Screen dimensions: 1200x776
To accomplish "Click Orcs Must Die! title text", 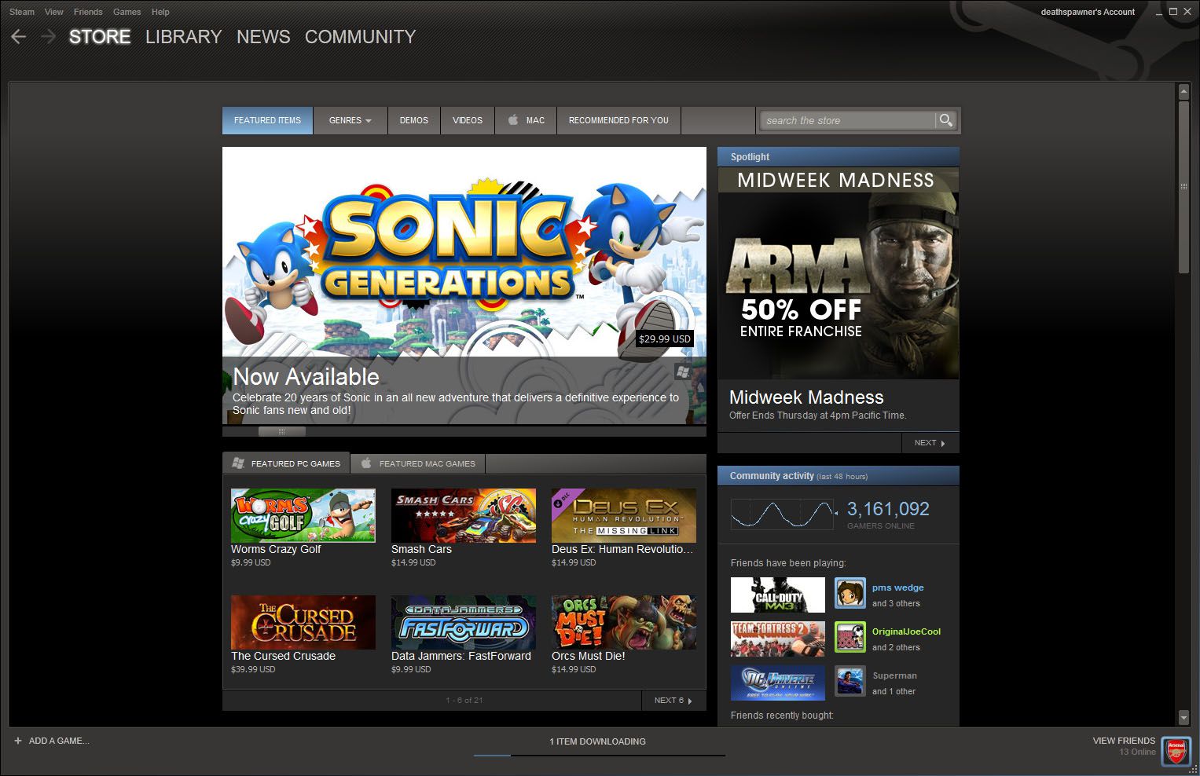I will point(589,656).
